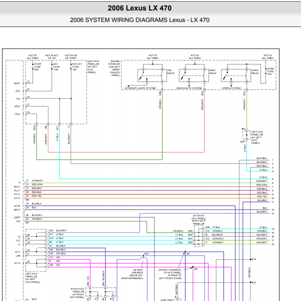Select "RED/YEL" label at left terminal 23
This screenshot has height=301, width=301.
(36, 196)
